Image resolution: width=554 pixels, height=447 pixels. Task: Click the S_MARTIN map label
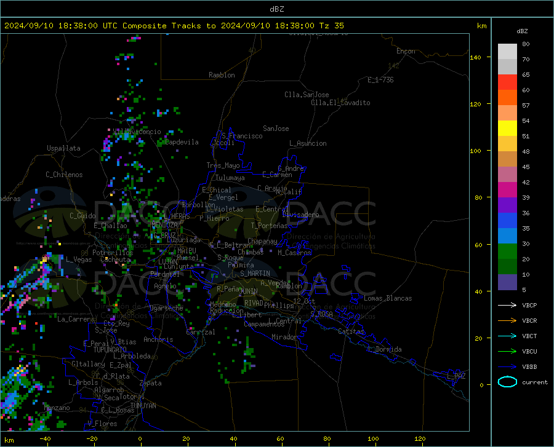(255, 274)
